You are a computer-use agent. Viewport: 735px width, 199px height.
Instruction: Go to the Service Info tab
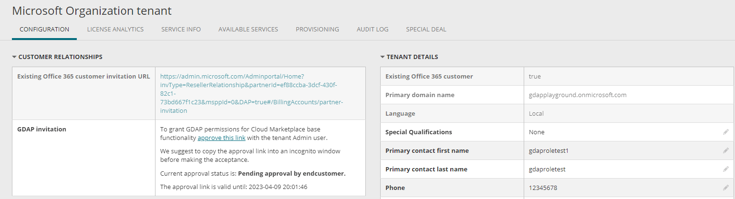coord(181,30)
